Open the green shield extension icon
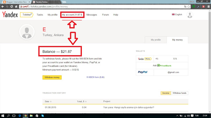This screenshot has height=118, width=211. click(194, 7)
